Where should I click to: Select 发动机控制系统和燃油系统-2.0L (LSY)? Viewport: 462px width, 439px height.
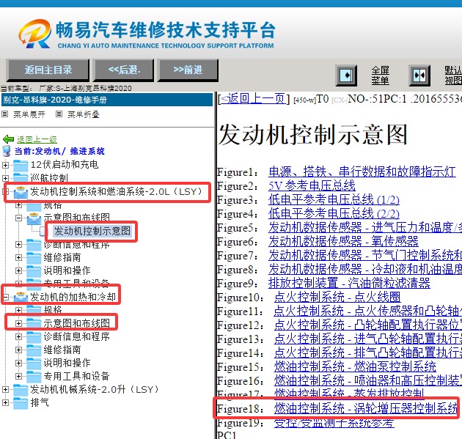pyautogui.click(x=117, y=191)
